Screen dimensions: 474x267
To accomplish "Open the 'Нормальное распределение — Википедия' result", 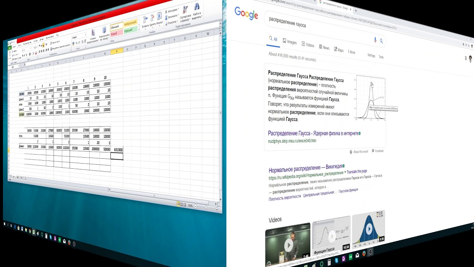I will click(x=306, y=169).
